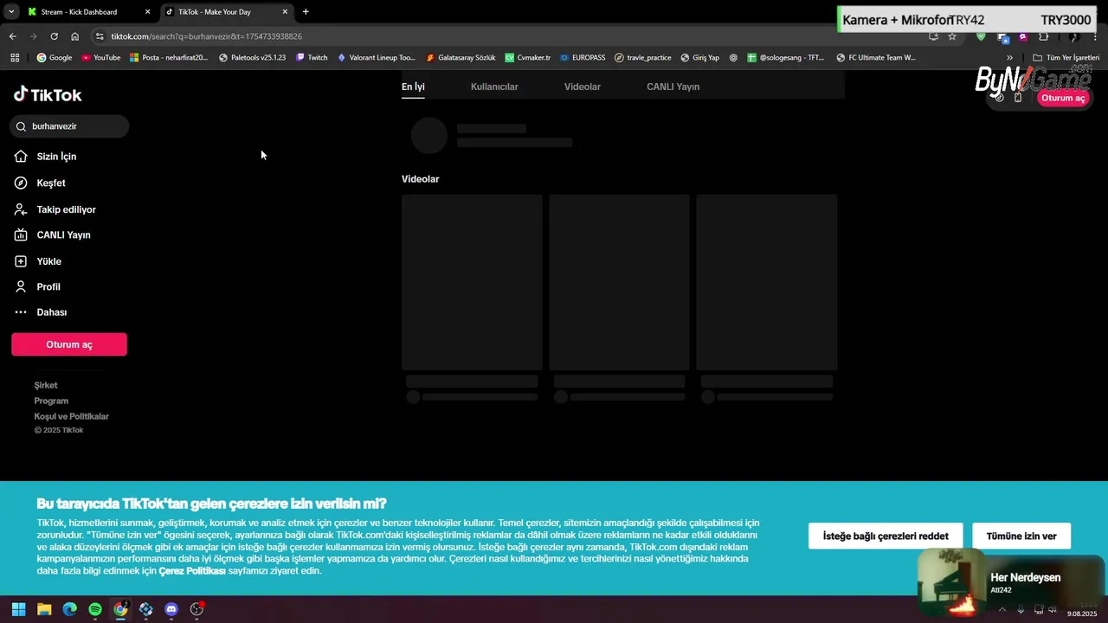Reload the page with browser refresh icon
This screenshot has width=1108, height=623.
54,36
